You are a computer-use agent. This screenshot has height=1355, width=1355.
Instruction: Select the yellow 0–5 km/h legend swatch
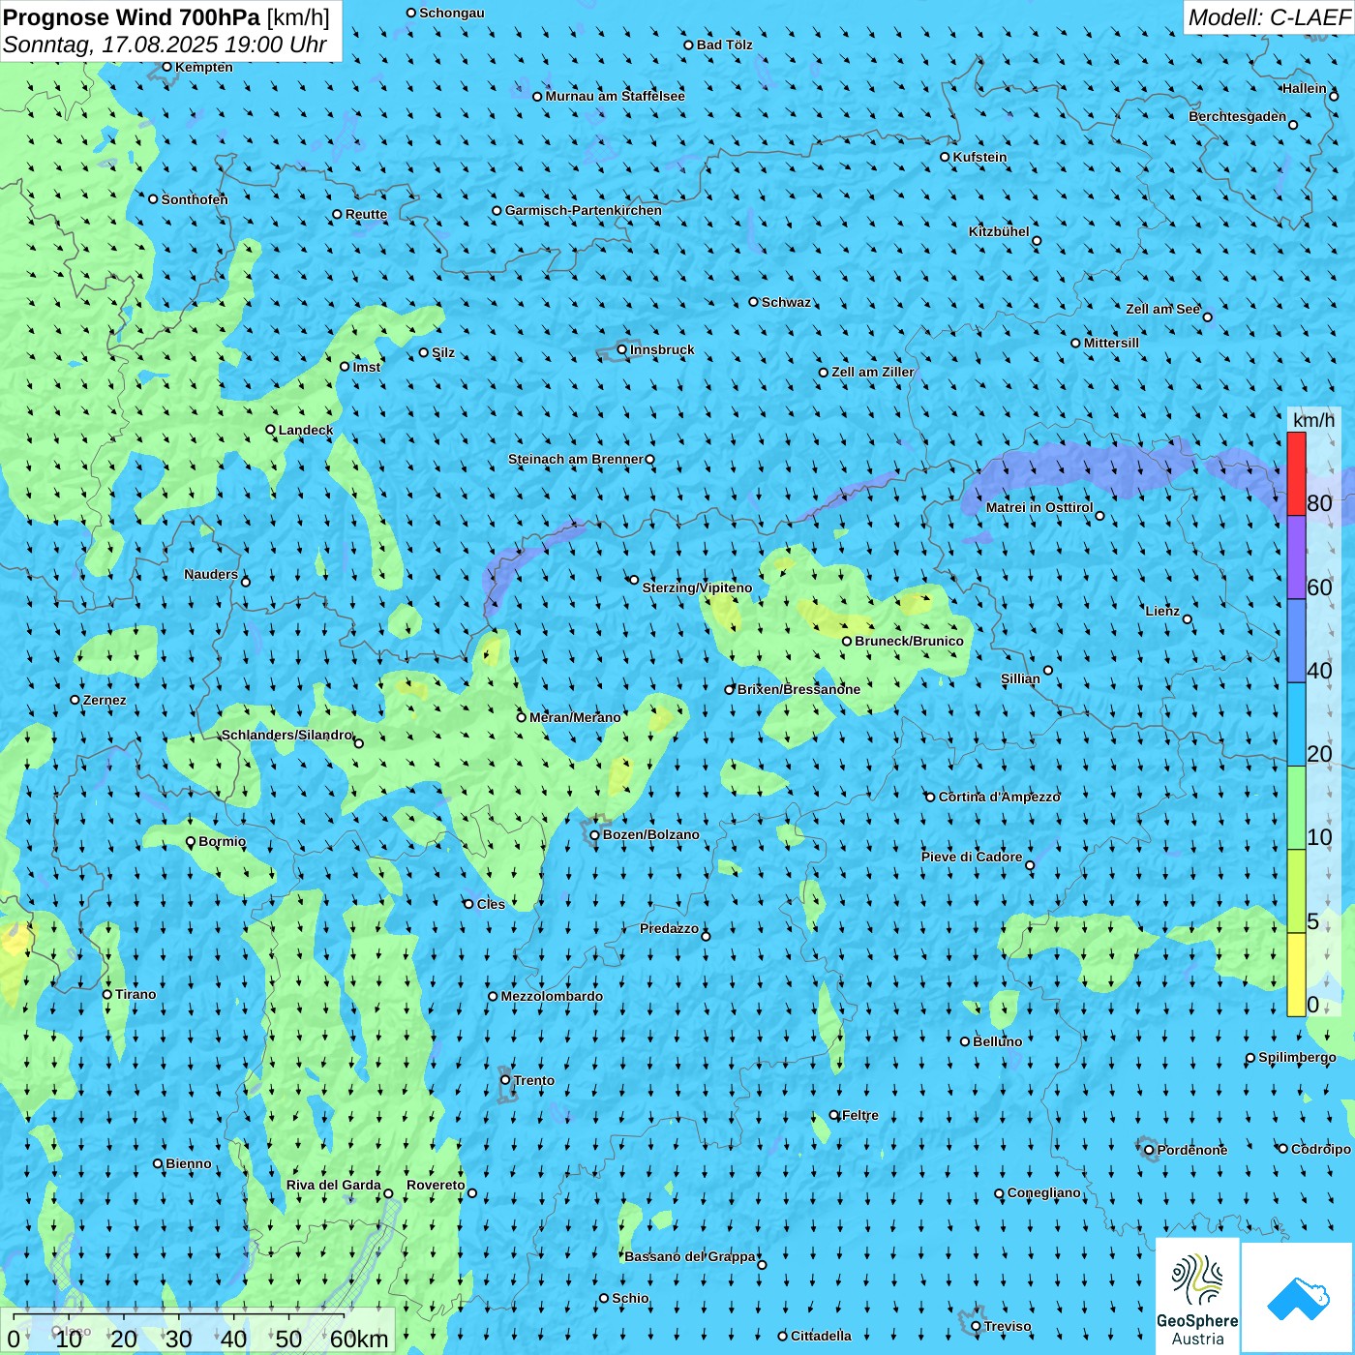pyautogui.click(x=1296, y=975)
